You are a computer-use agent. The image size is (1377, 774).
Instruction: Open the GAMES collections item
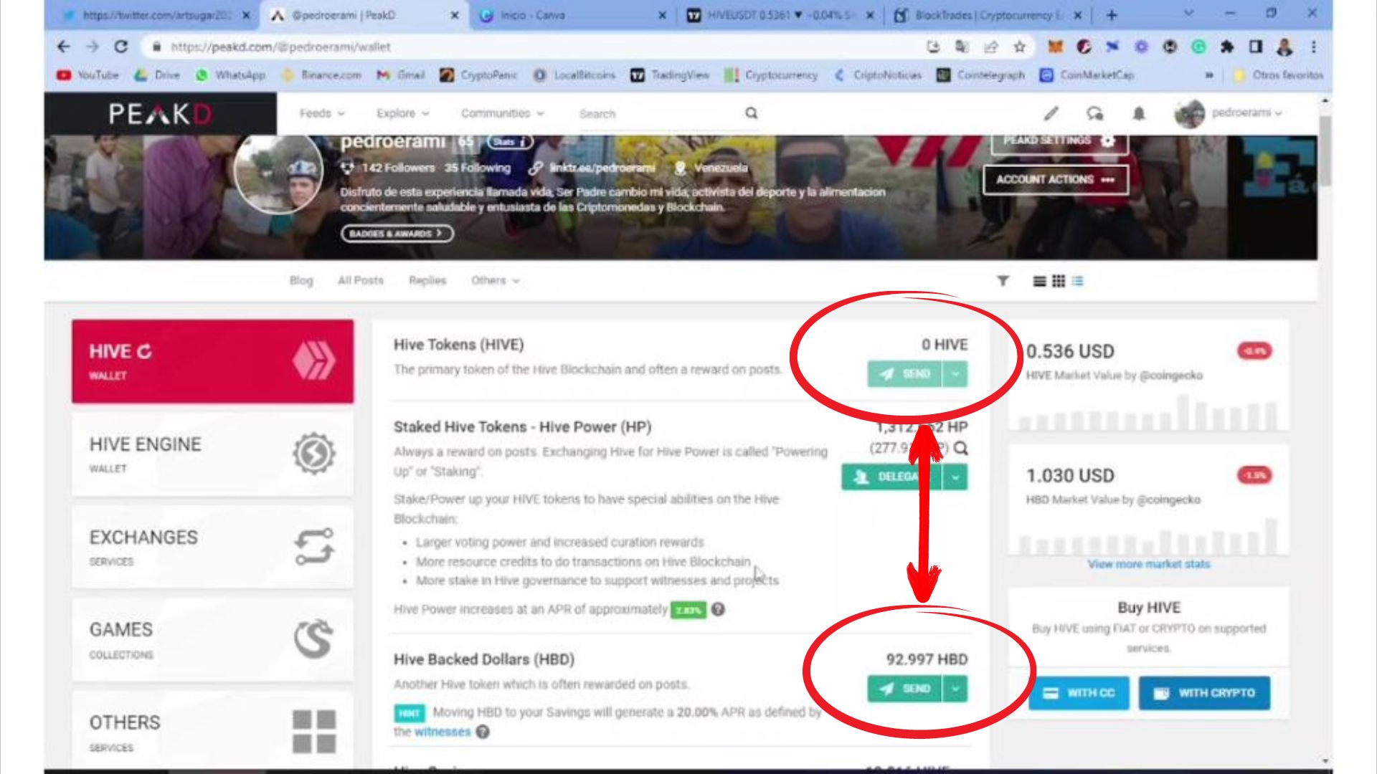coord(212,639)
